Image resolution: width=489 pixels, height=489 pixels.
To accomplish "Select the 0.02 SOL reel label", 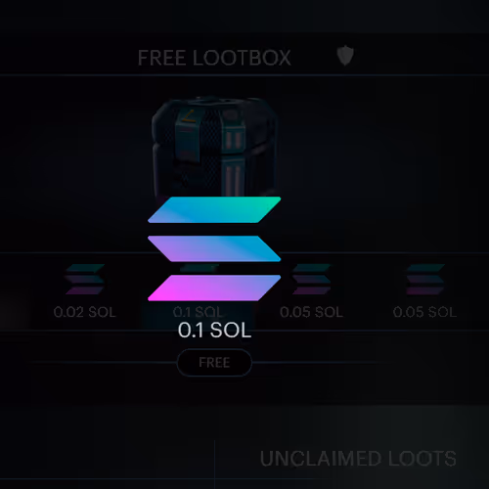I will (85, 312).
